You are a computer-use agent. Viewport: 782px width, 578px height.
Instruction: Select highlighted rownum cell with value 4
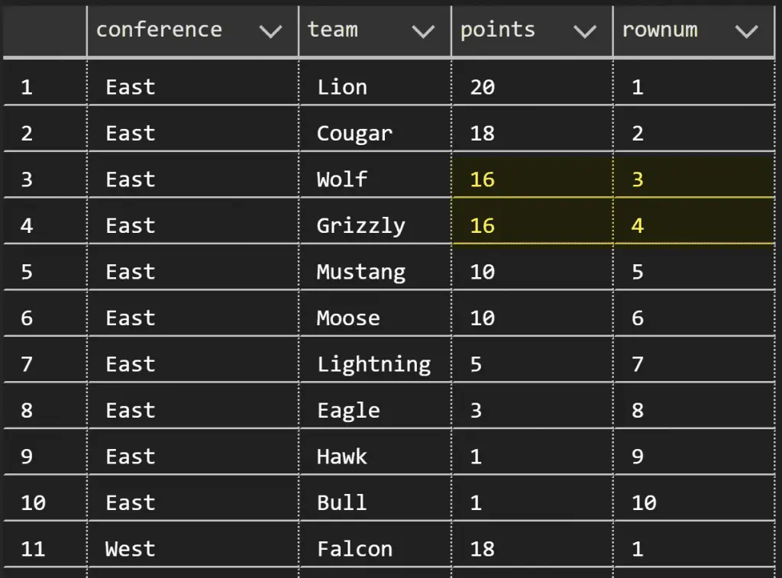click(693, 225)
